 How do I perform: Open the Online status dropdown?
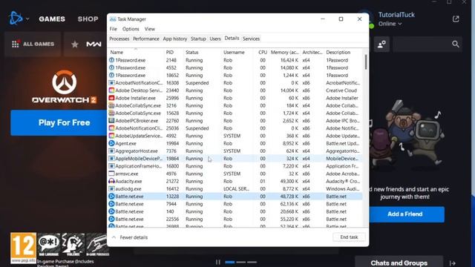click(390, 24)
